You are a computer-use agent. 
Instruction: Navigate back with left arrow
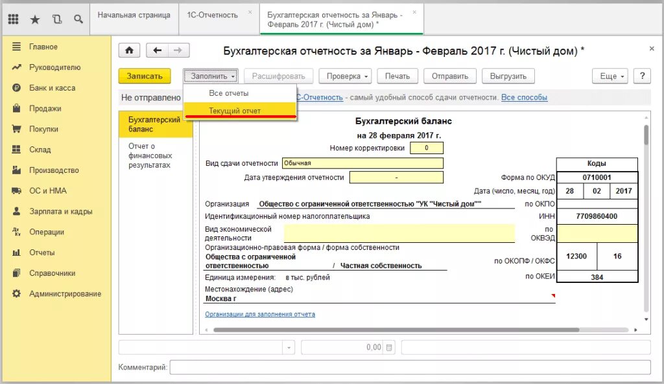157,51
